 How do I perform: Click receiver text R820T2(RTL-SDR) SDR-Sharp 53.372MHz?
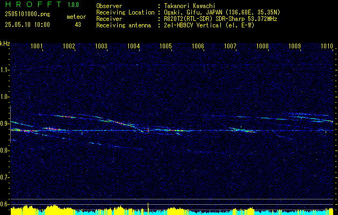[x=220, y=19]
